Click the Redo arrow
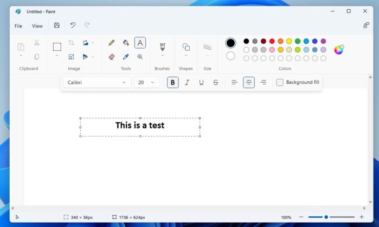 coord(87,25)
